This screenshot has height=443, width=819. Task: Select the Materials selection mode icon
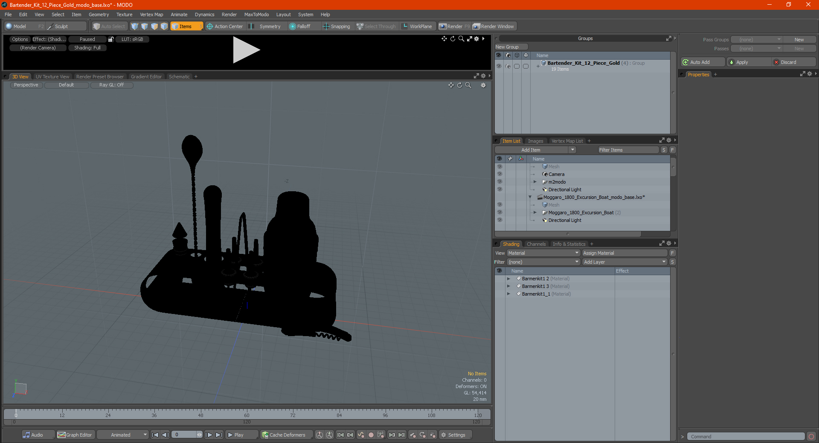click(x=164, y=26)
